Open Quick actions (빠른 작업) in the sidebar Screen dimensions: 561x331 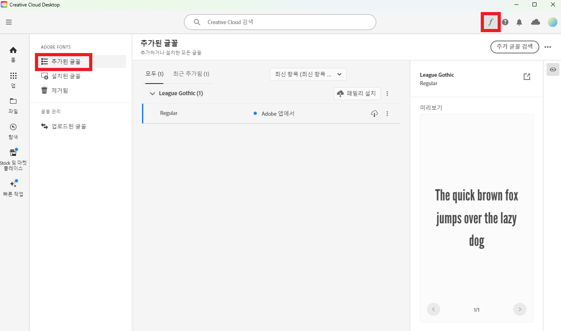tap(13, 189)
